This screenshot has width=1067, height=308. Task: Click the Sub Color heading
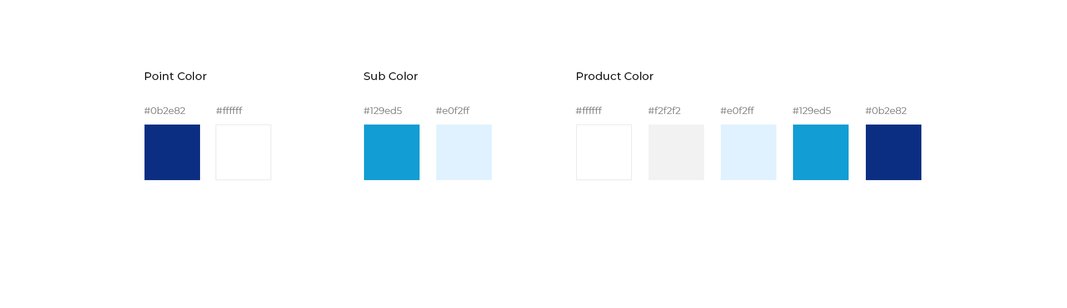391,76
